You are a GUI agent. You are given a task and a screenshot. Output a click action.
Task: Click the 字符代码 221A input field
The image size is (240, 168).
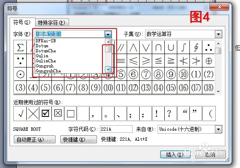click(116, 129)
